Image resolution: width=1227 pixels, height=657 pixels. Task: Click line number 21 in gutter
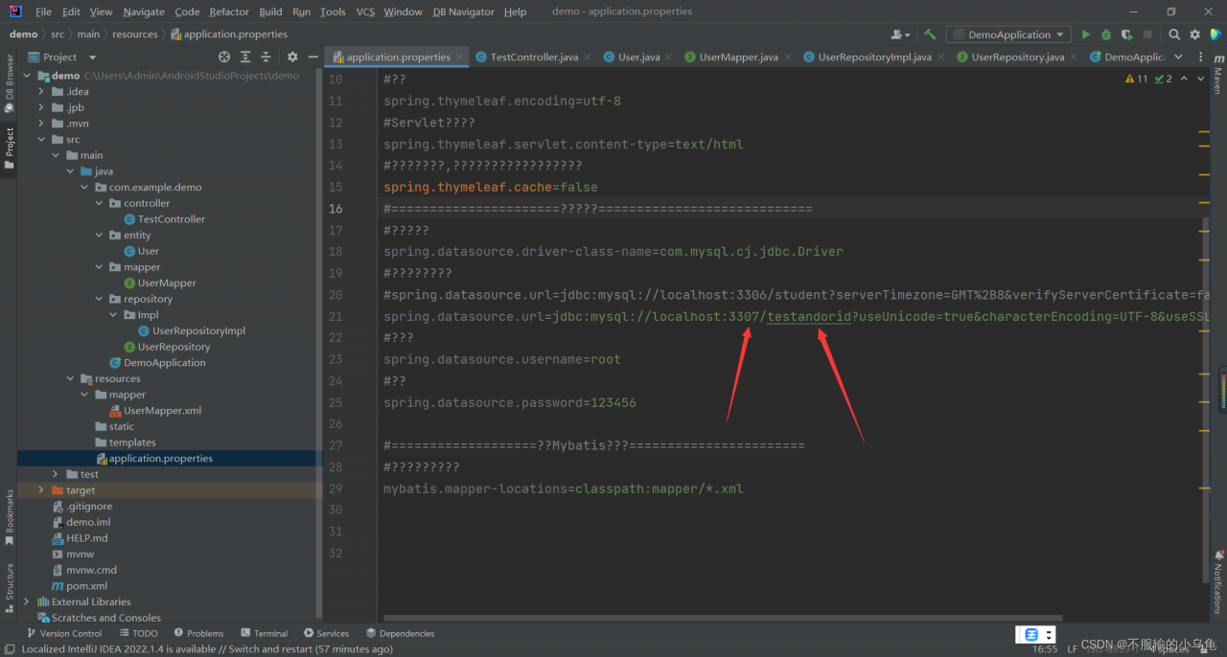coord(335,317)
